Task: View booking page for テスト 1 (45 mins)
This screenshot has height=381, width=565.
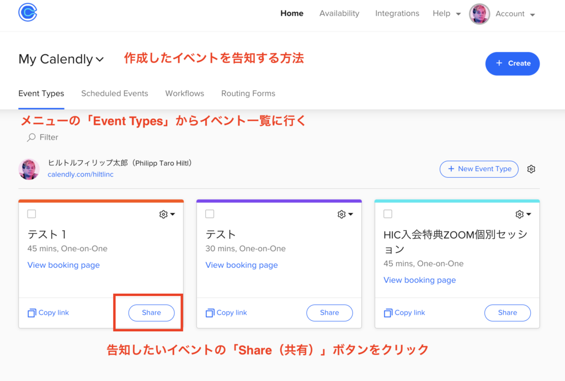Action: click(x=63, y=265)
